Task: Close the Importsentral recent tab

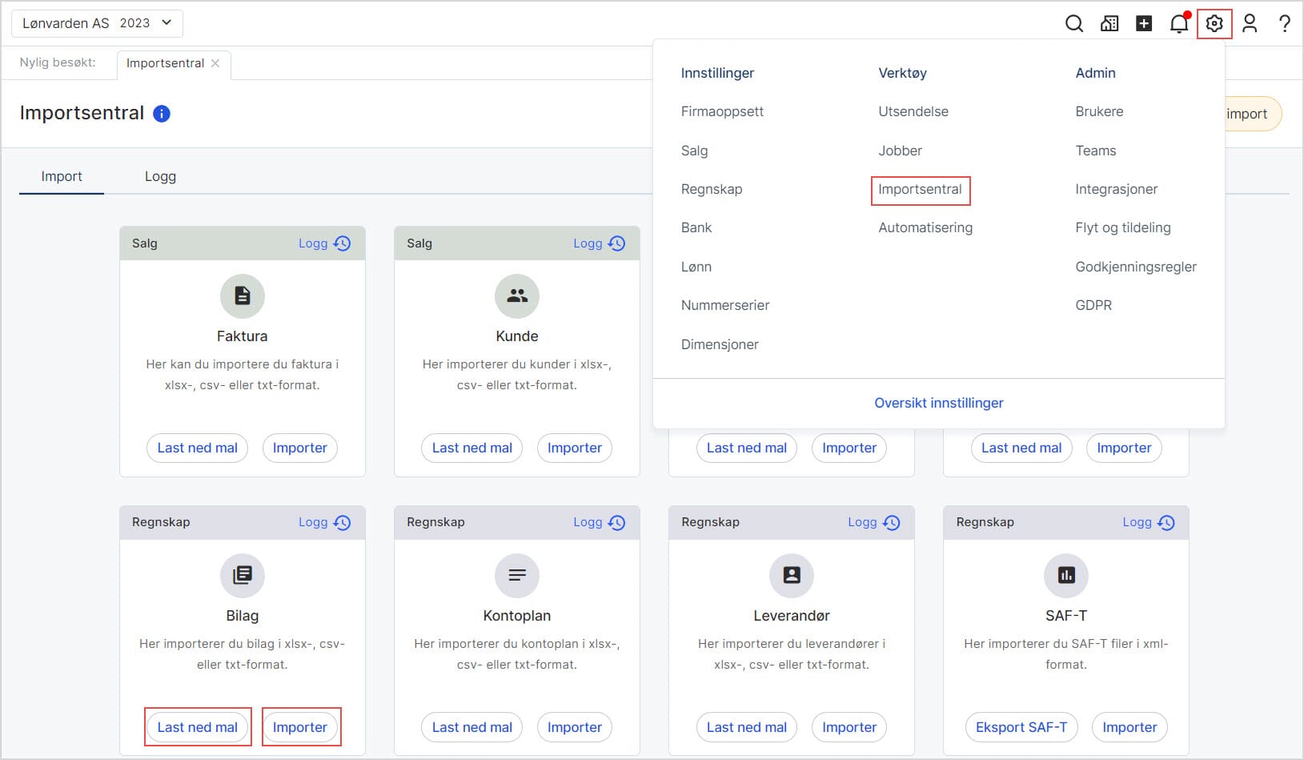Action: 215,63
